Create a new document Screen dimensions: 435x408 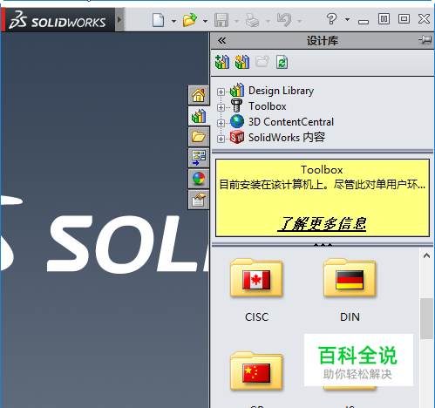158,20
